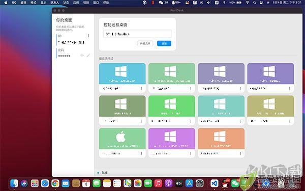This screenshot has width=305, height=191.
Task: Open options dots under olive green card
Action: click(141, 121)
